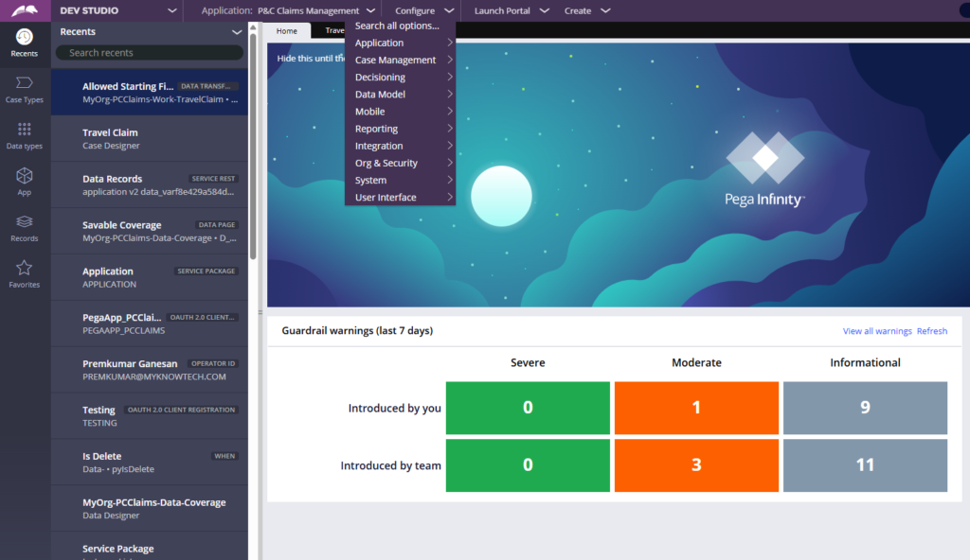This screenshot has width=970, height=560.
Task: Expand Org & Security submenu
Action: click(x=400, y=164)
